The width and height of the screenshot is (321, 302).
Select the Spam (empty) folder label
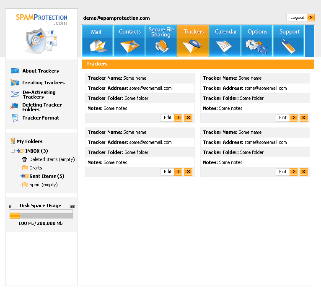[x=44, y=185]
